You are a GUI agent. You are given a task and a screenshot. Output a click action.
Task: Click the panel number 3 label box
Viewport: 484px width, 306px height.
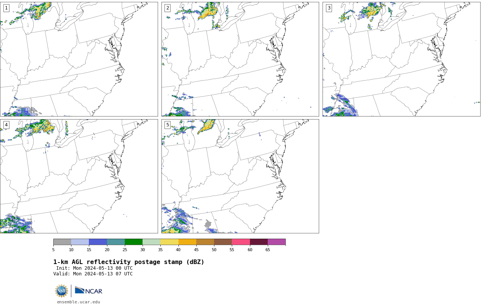(x=329, y=8)
